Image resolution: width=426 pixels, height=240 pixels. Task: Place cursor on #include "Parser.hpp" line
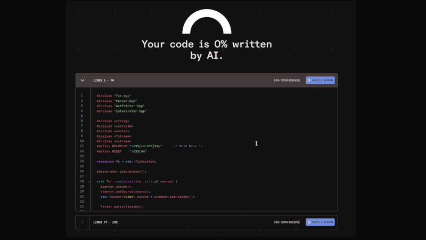117,101
